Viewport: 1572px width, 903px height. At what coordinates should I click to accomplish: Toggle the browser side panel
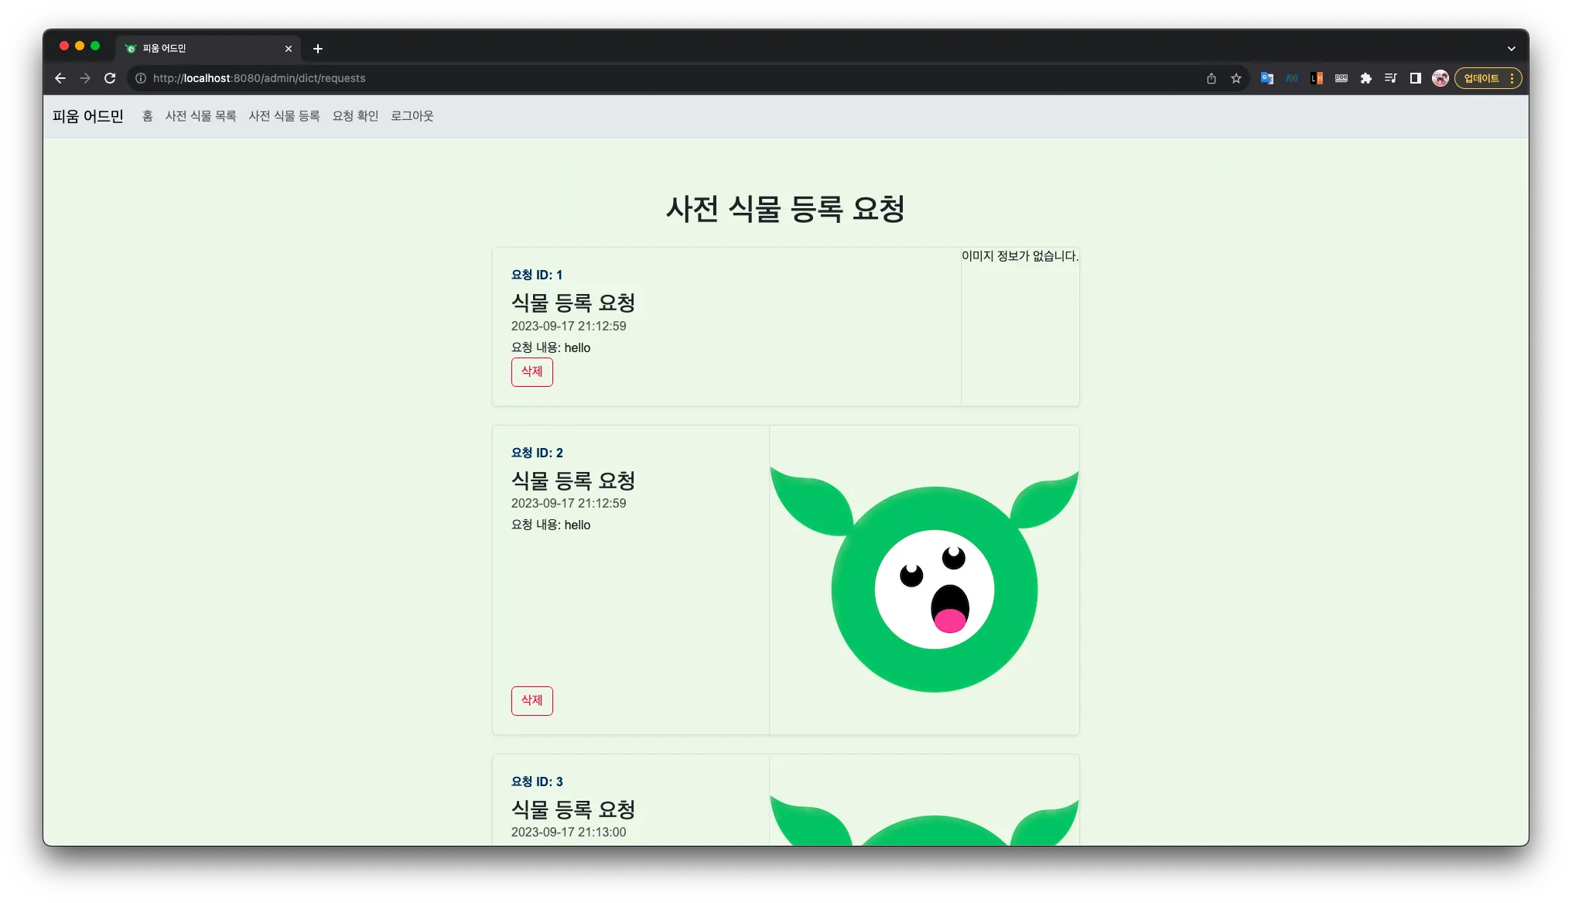pyautogui.click(x=1415, y=78)
